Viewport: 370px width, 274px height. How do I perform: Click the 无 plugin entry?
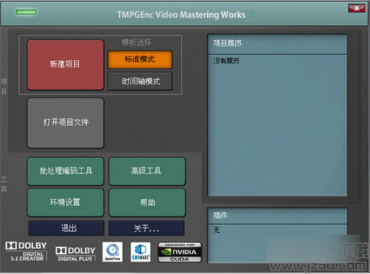[217, 230]
